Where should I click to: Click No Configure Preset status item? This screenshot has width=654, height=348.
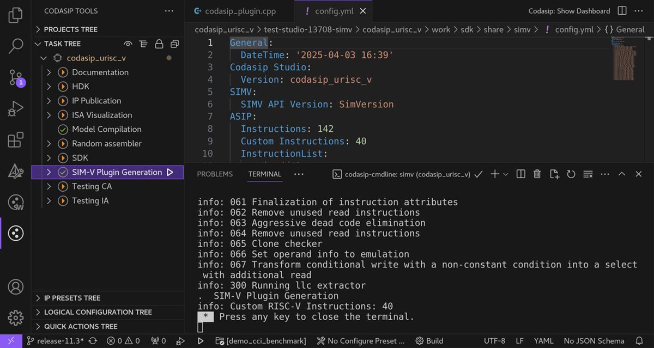(361, 341)
